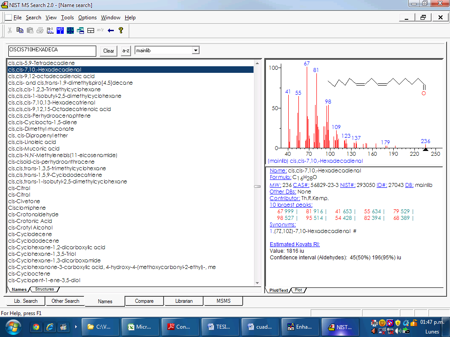Click the balance scales toolbar icon

(70, 30)
